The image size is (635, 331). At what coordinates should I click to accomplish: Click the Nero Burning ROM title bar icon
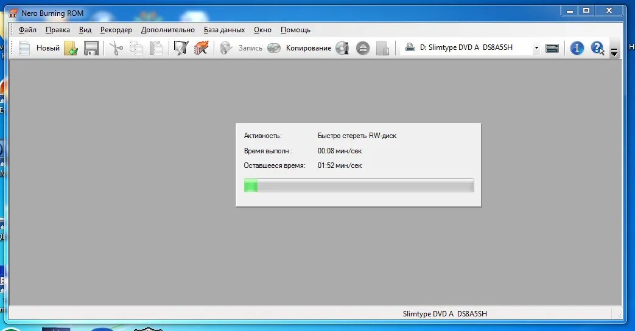click(x=13, y=13)
